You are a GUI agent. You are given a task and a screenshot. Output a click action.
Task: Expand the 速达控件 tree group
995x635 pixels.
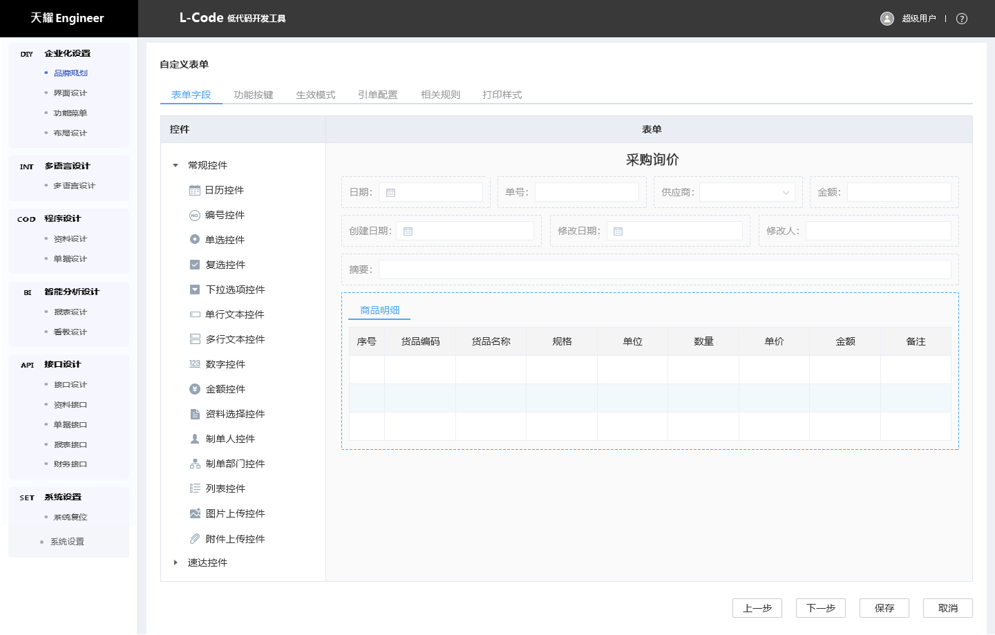(176, 562)
